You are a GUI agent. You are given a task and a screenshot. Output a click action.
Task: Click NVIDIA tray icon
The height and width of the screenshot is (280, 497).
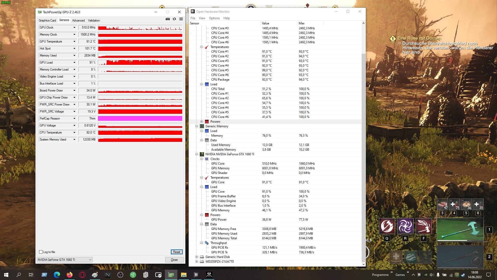pos(426,275)
